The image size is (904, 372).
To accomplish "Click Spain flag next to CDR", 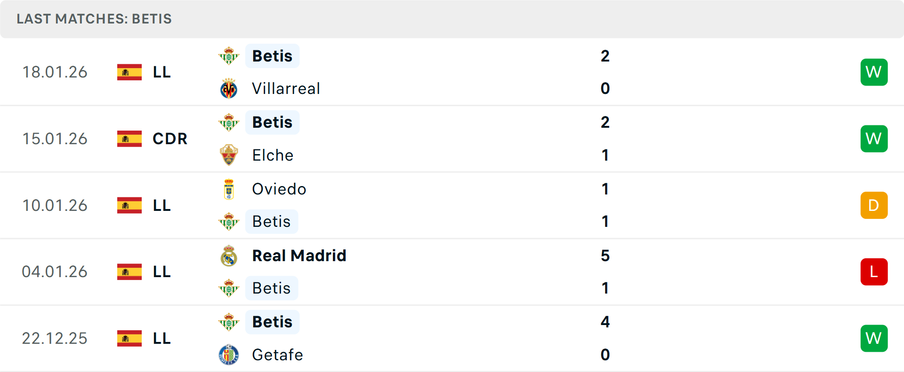I will (x=129, y=139).
